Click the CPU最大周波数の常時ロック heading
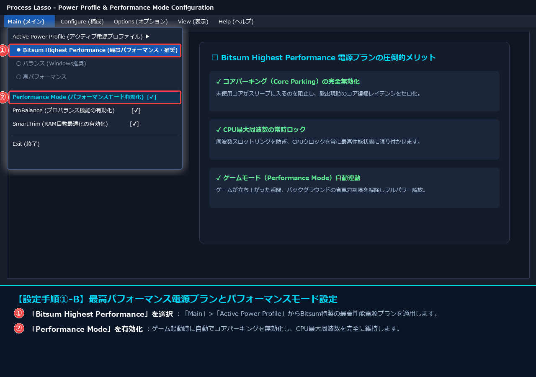Screen dimensions: 536x377 (x=261, y=129)
